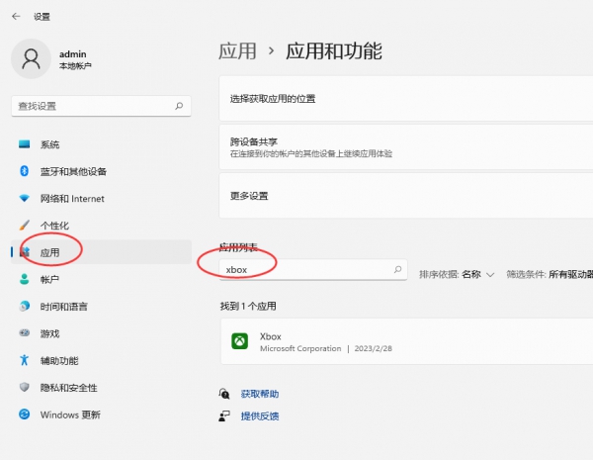Open the 排序依据 名称 dropdown
593x460 pixels.
(457, 274)
